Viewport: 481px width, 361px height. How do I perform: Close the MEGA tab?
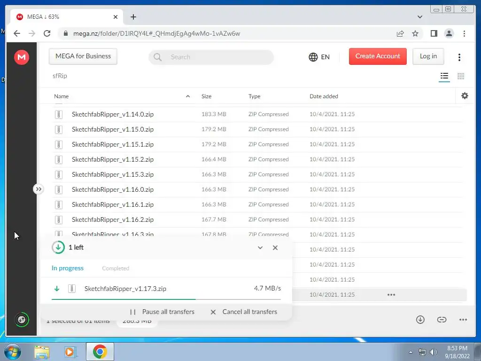click(x=116, y=17)
